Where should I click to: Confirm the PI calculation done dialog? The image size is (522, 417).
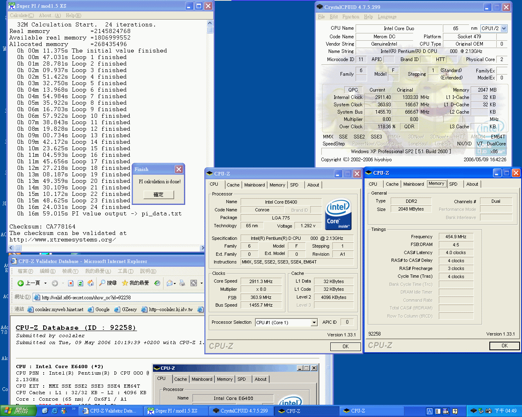click(158, 195)
